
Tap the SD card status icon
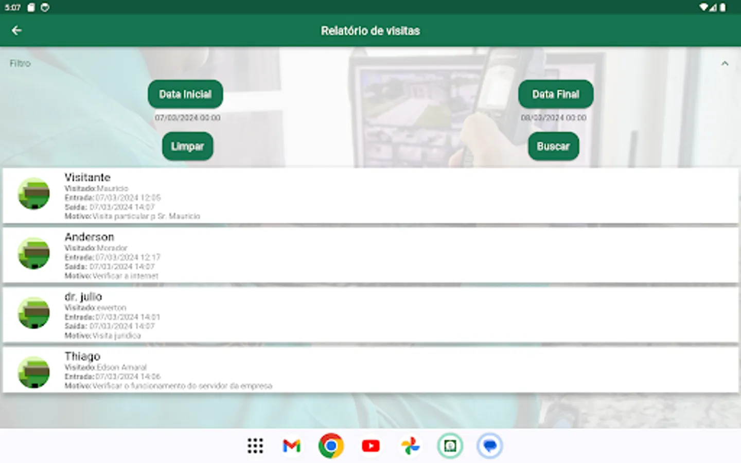[x=31, y=7]
